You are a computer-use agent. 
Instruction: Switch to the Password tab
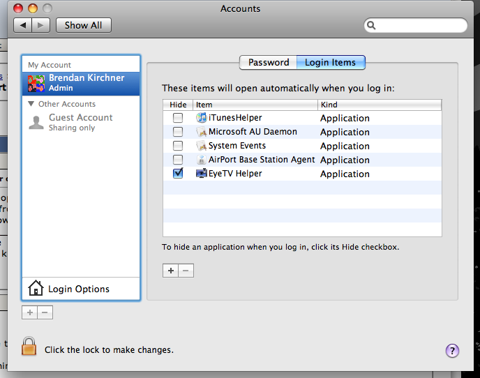pos(269,63)
